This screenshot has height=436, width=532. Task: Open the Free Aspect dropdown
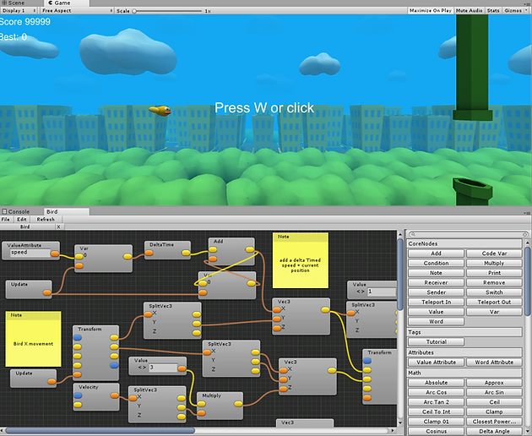click(x=77, y=10)
